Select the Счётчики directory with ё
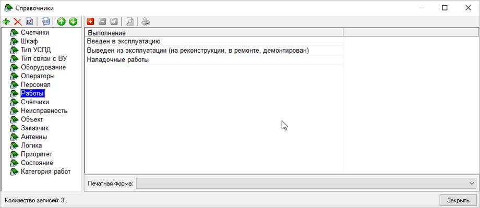Viewport: 480px width, 208px height. 35,102
